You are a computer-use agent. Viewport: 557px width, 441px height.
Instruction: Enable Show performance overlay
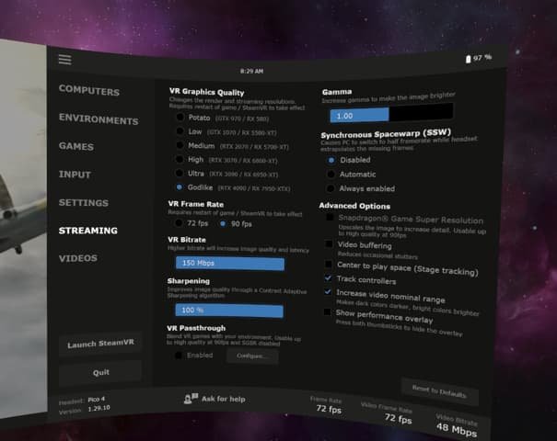click(x=327, y=312)
